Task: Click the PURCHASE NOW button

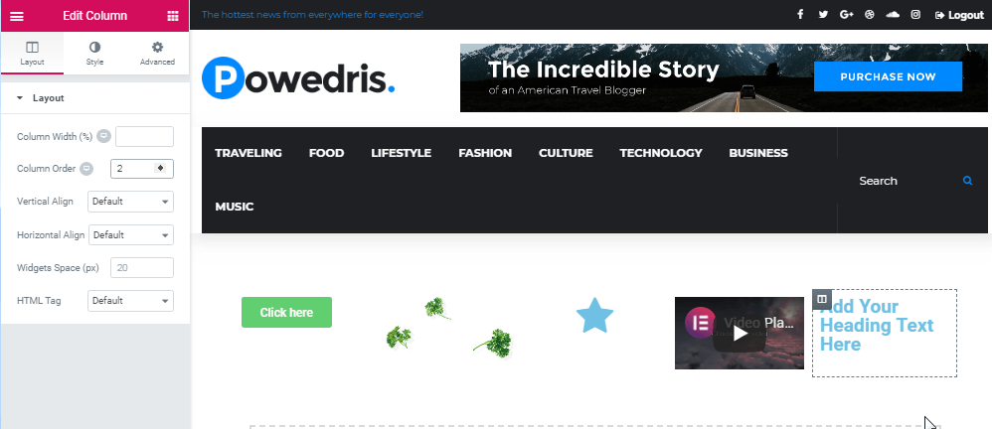Action: (888, 77)
